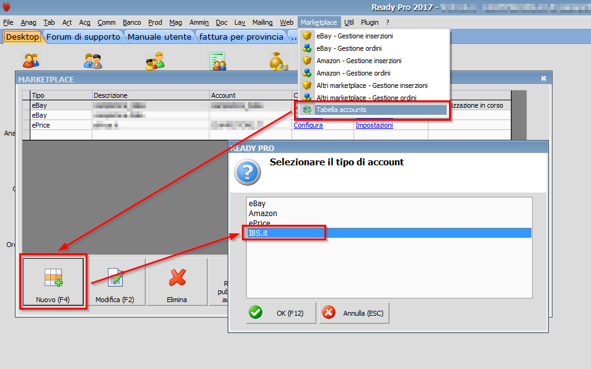Click eBay Gestione ordini cubes icon
The height and width of the screenshot is (369, 591).
point(307,48)
